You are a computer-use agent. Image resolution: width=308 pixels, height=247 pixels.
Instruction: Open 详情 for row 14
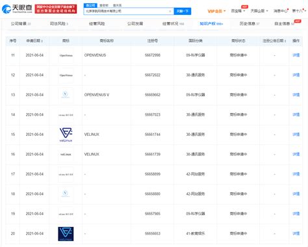click(x=296, y=114)
